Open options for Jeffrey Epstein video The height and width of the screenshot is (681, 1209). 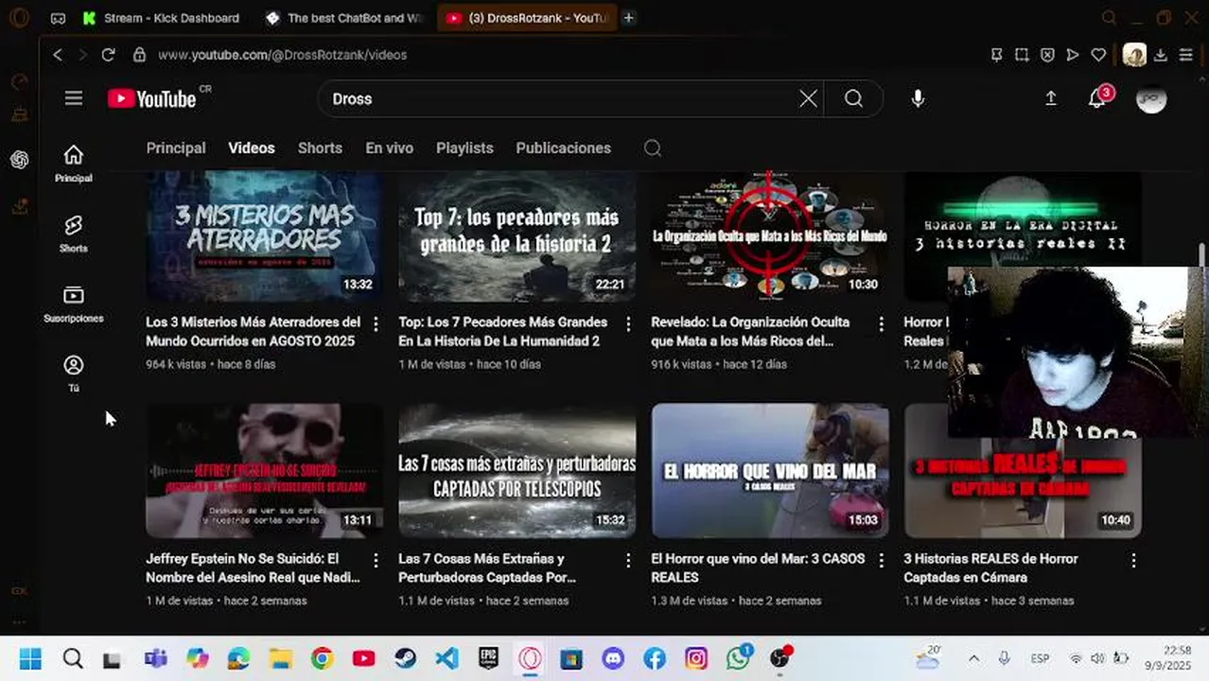(376, 560)
